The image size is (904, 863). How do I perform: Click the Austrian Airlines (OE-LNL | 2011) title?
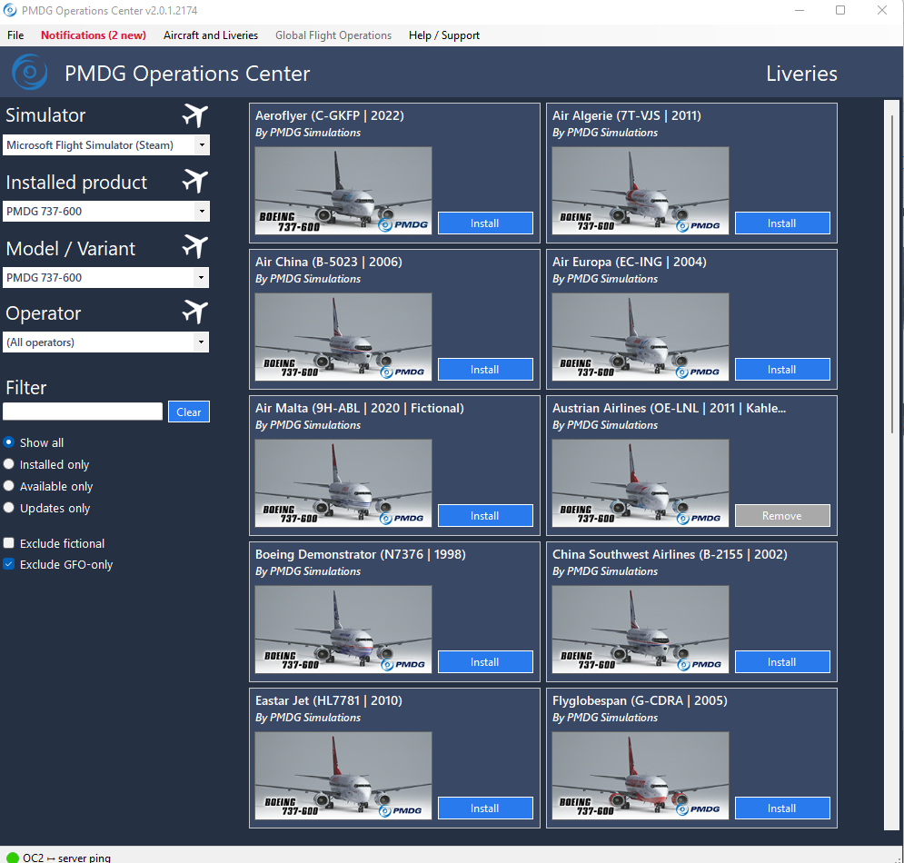(669, 408)
